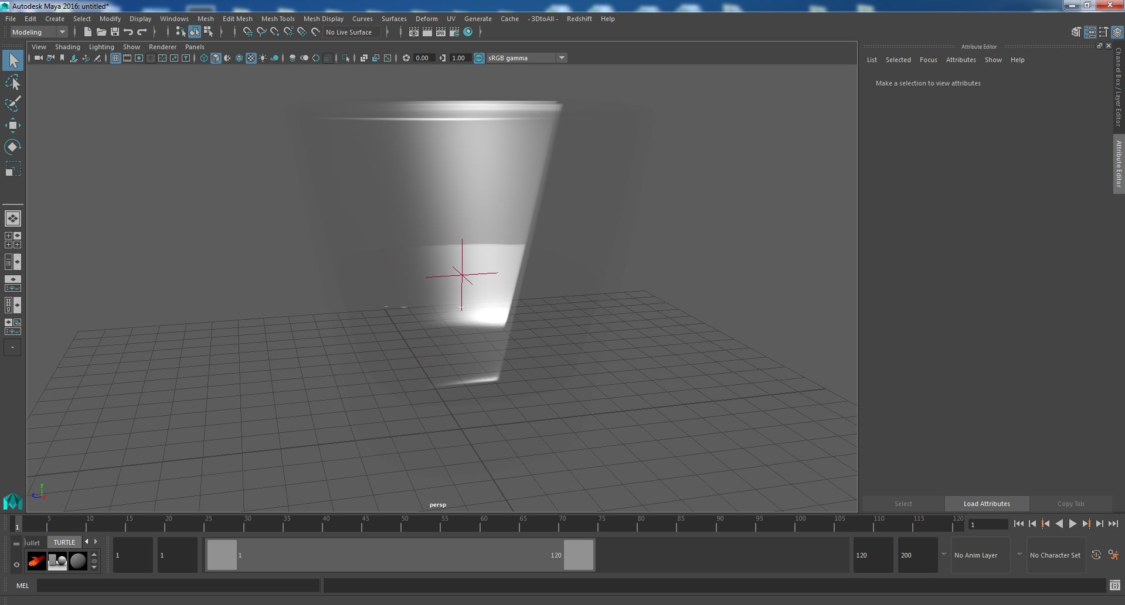Open a scene file with the folder icon
Viewport: 1125px width, 605px height.
(101, 32)
